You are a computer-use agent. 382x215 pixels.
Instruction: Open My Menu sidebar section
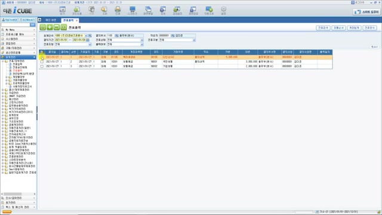(19, 30)
